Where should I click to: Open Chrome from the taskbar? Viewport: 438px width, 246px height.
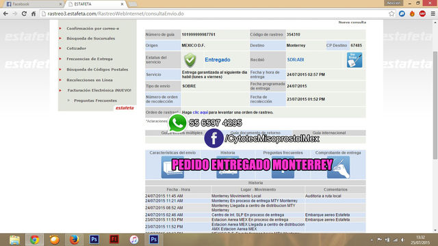coord(35,240)
